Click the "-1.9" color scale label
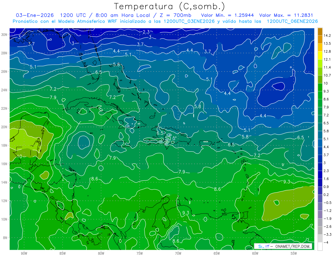 click(x=327, y=218)
